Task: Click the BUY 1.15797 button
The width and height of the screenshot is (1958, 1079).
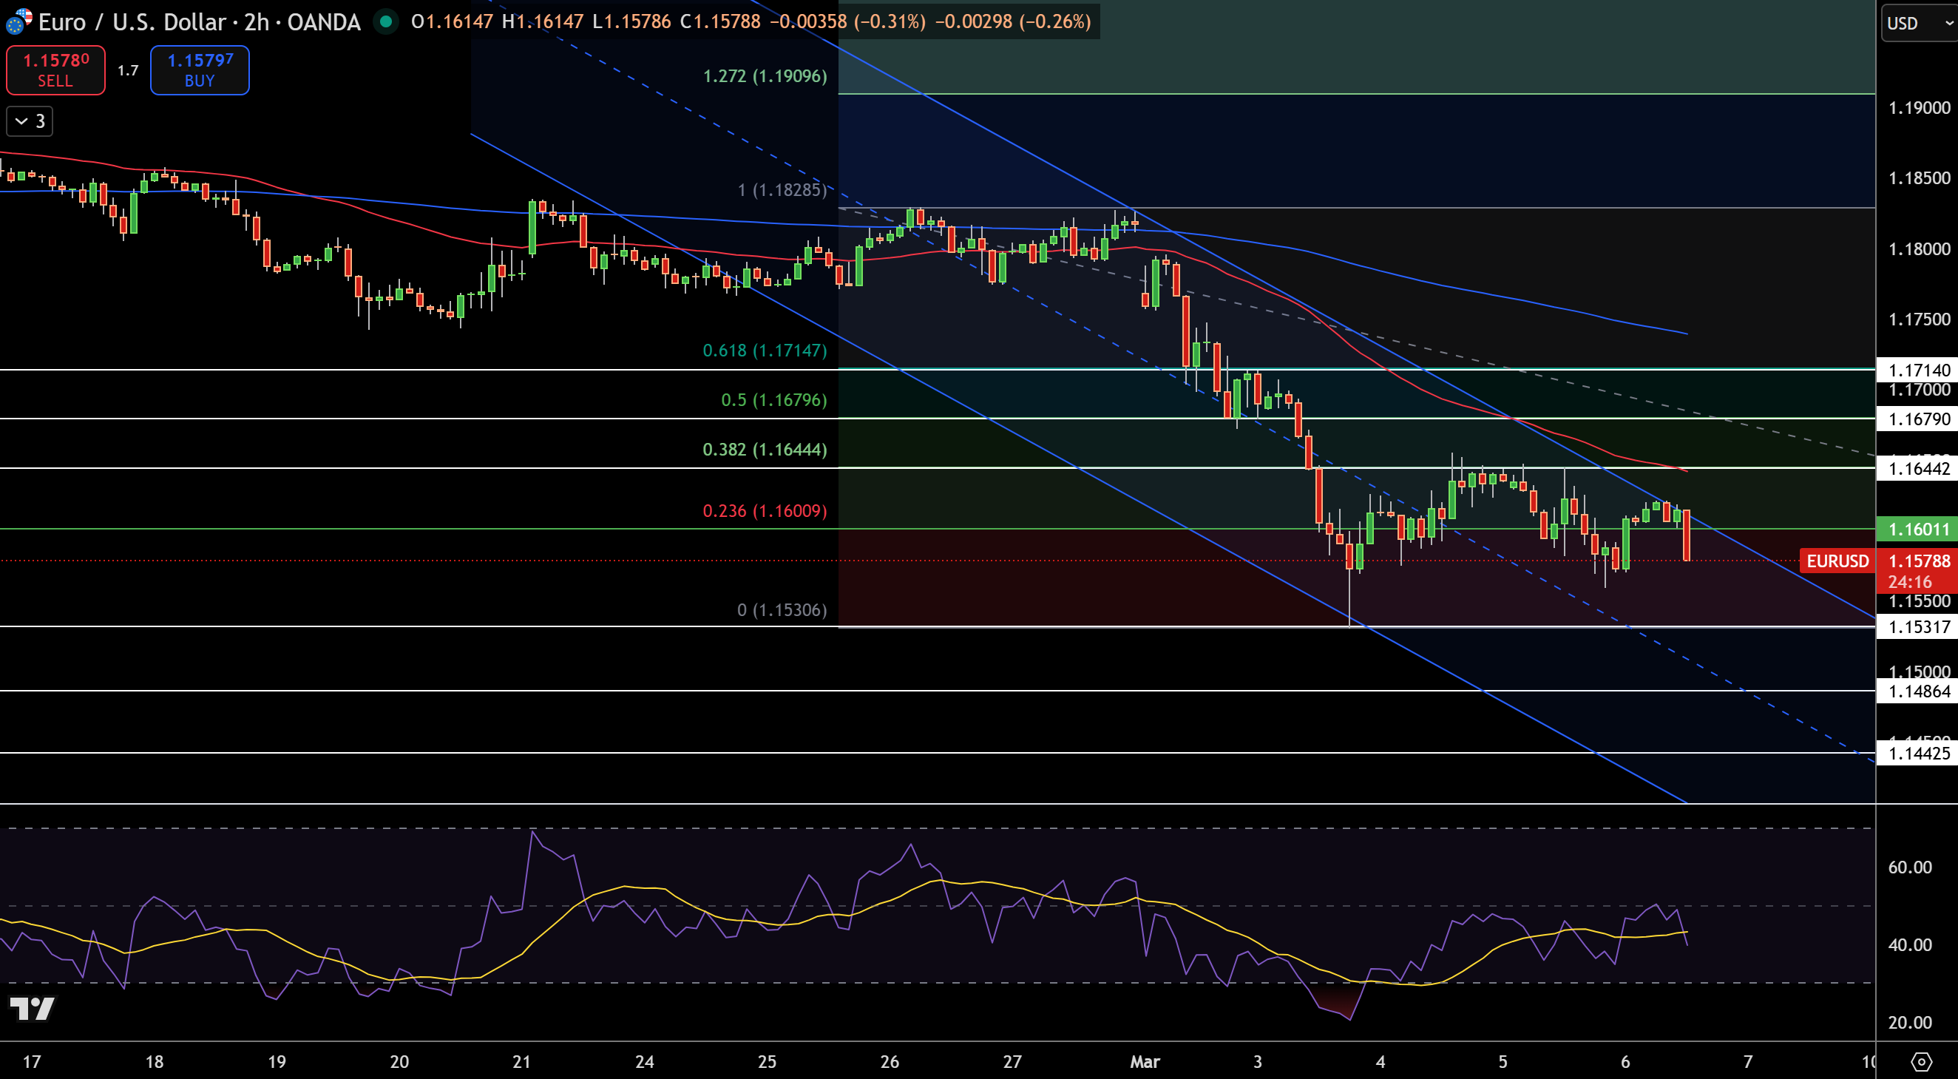Action: point(200,70)
